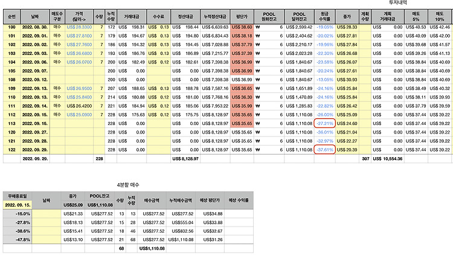Select the price US$ 27.7600
Image resolution: width=453 pixels, height=255 pixels.
tap(79, 45)
